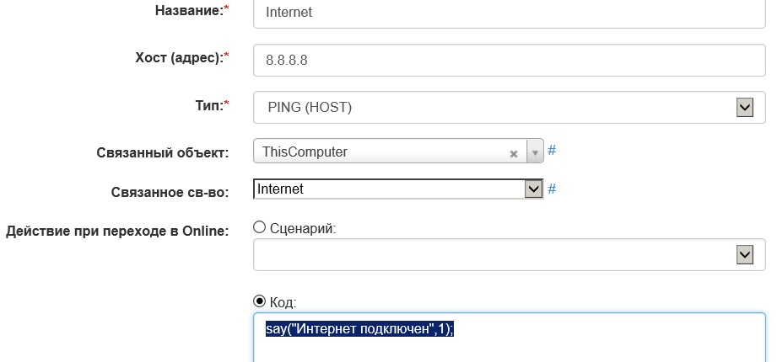Click the # link beside ThisComputer
777x362 pixels.
tap(552, 151)
